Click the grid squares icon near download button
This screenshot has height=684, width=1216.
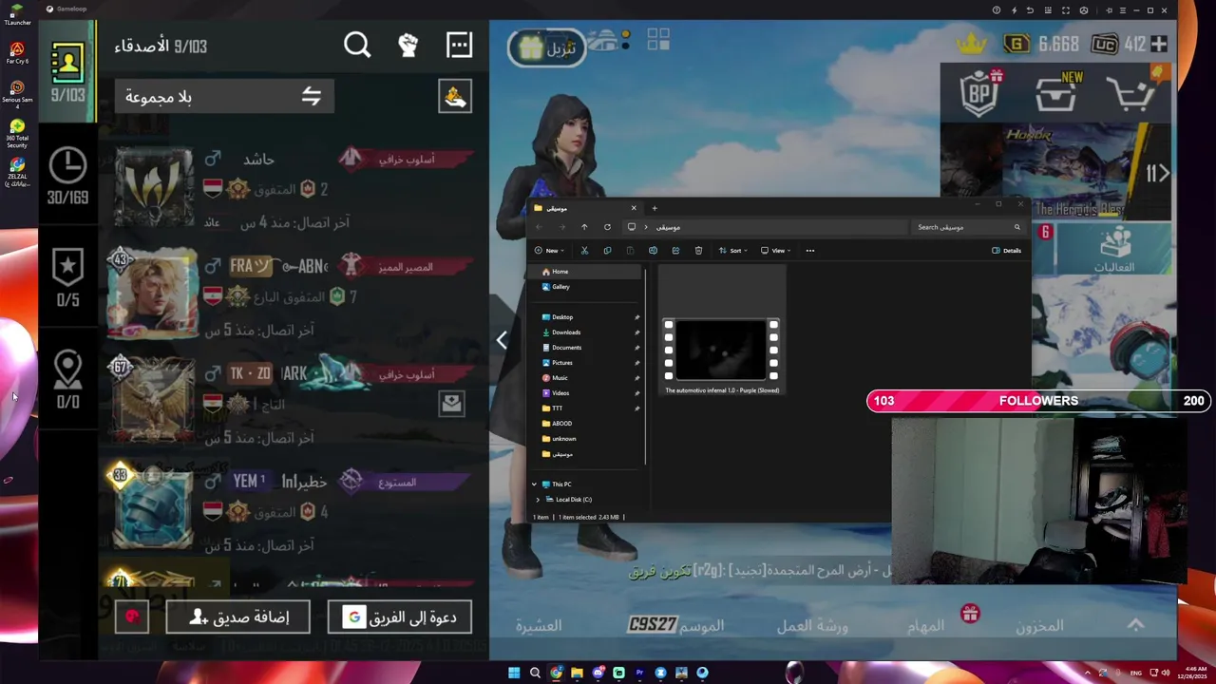(658, 39)
